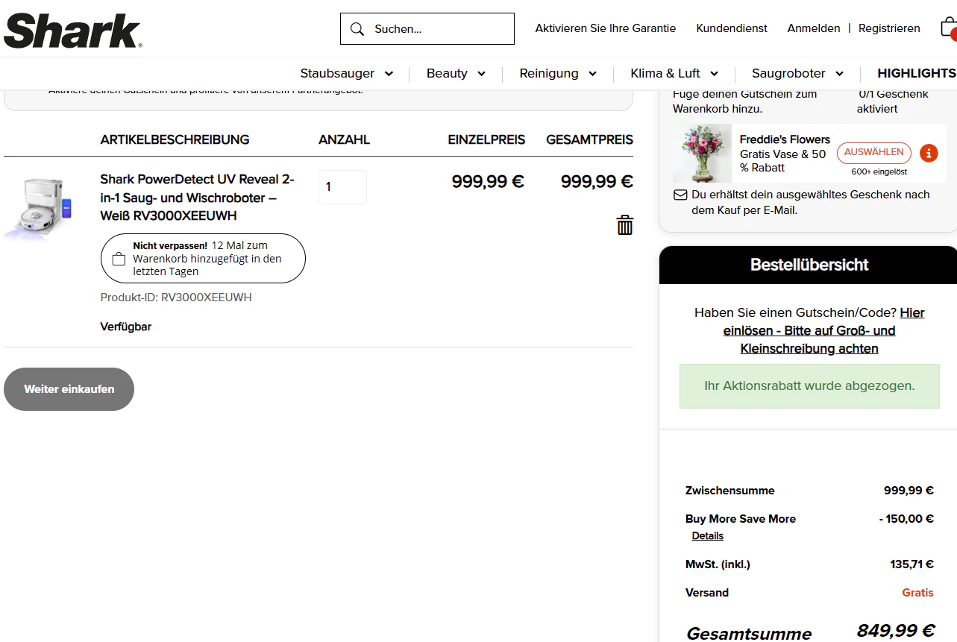Click the quantity input field
This screenshot has height=642, width=957.
click(x=342, y=187)
